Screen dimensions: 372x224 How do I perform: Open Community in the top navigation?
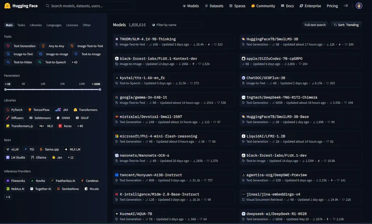[263, 6]
